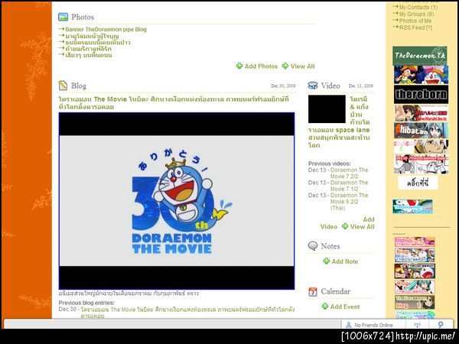This screenshot has width=459, height=344.
Task: Click green plus icon beside Add Photos
Action: (239, 66)
